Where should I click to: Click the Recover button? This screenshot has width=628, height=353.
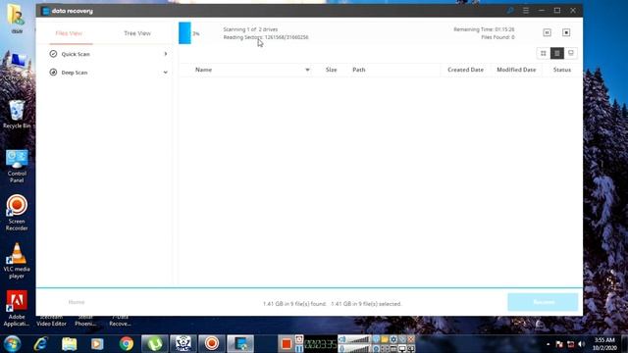tap(543, 302)
